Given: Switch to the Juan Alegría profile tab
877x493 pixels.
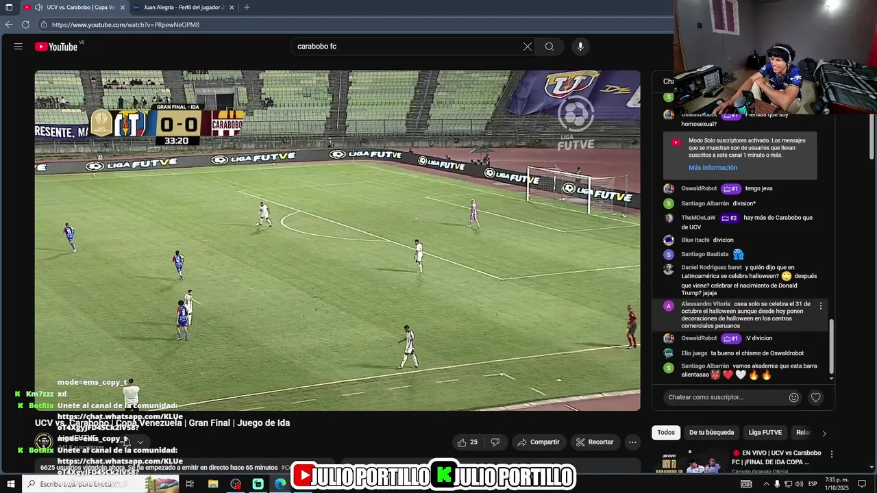Looking at the screenshot, I should click(x=184, y=8).
